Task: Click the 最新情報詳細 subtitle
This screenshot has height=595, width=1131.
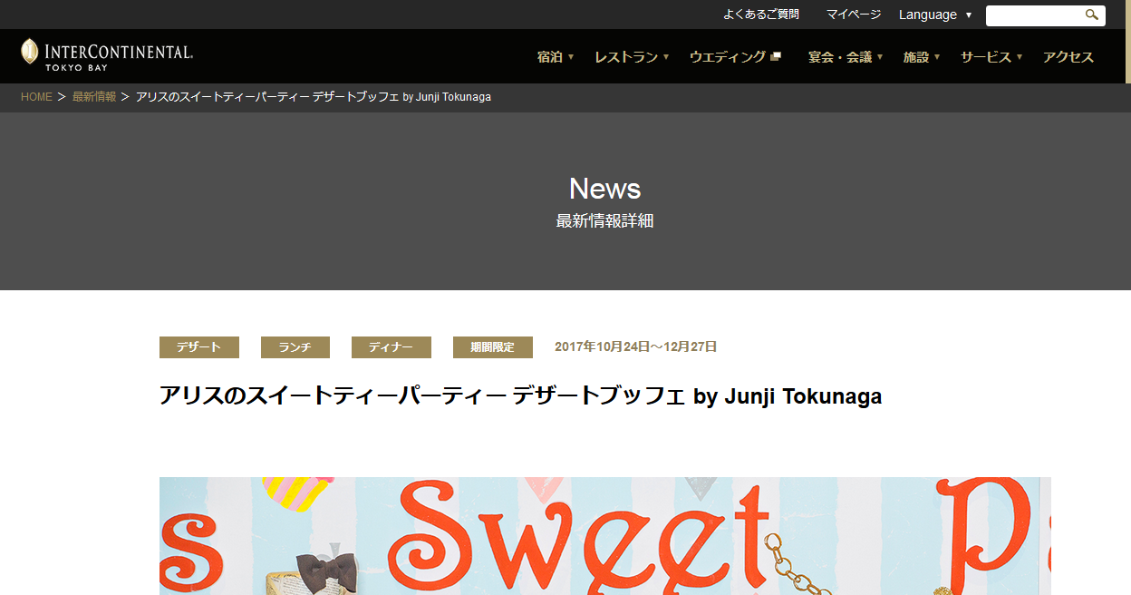Action: pos(604,220)
